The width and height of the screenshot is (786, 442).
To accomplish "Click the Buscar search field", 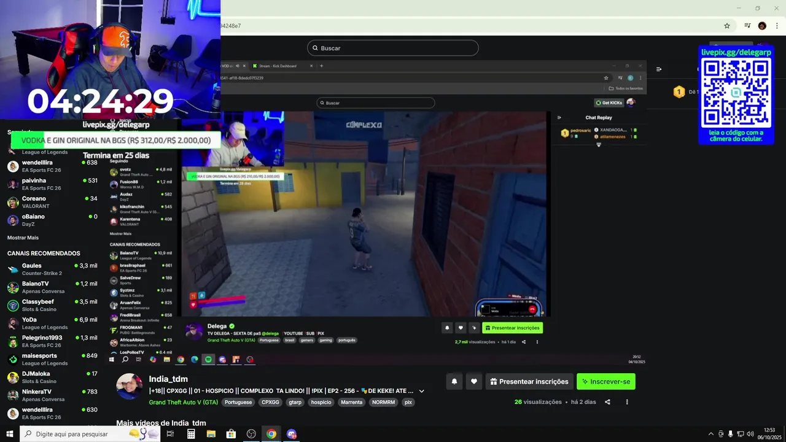I will [393, 48].
